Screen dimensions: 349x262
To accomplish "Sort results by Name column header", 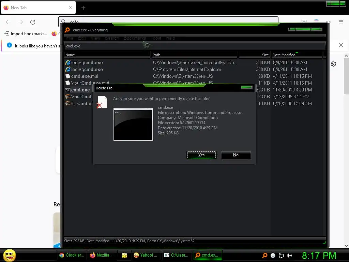I will [x=107, y=55].
